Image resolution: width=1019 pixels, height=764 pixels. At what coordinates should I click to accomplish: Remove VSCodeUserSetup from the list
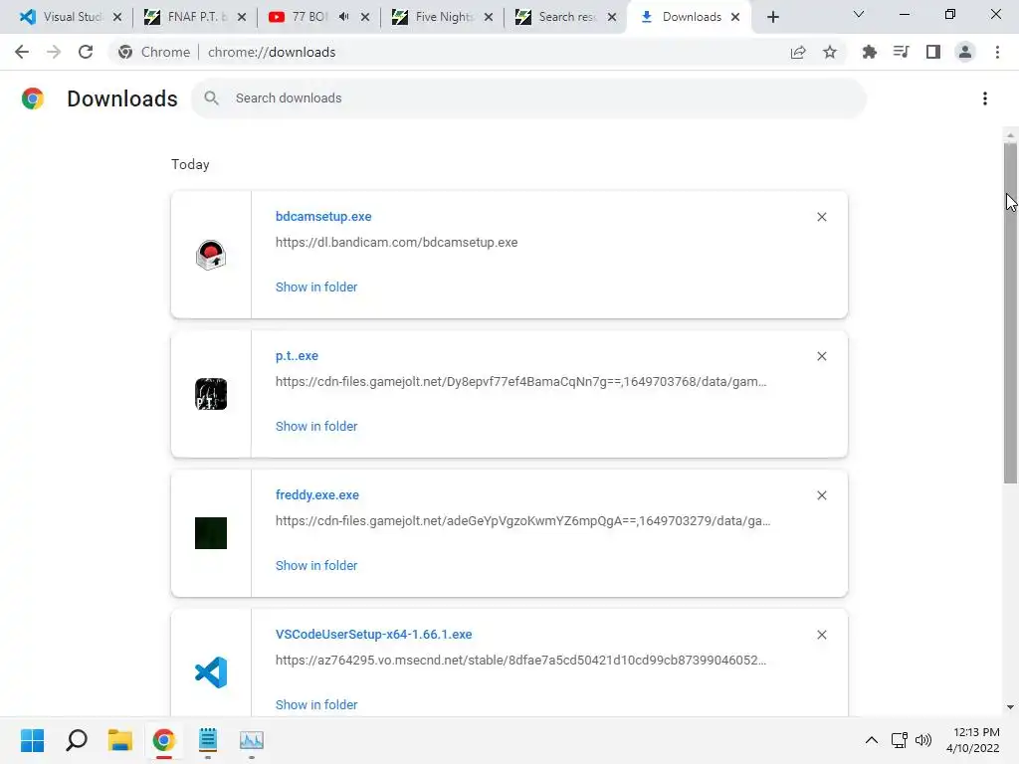[821, 635]
